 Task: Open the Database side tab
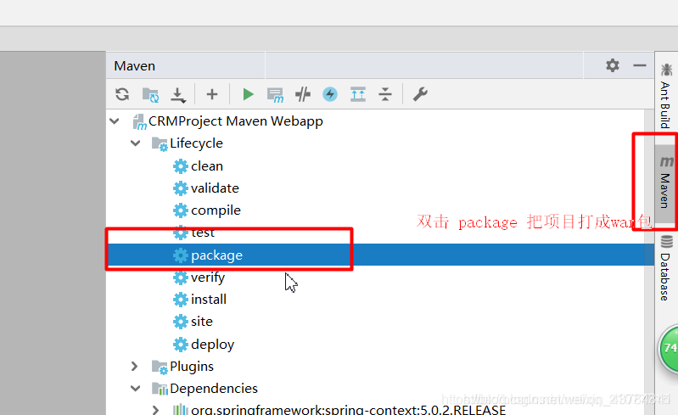(x=666, y=268)
